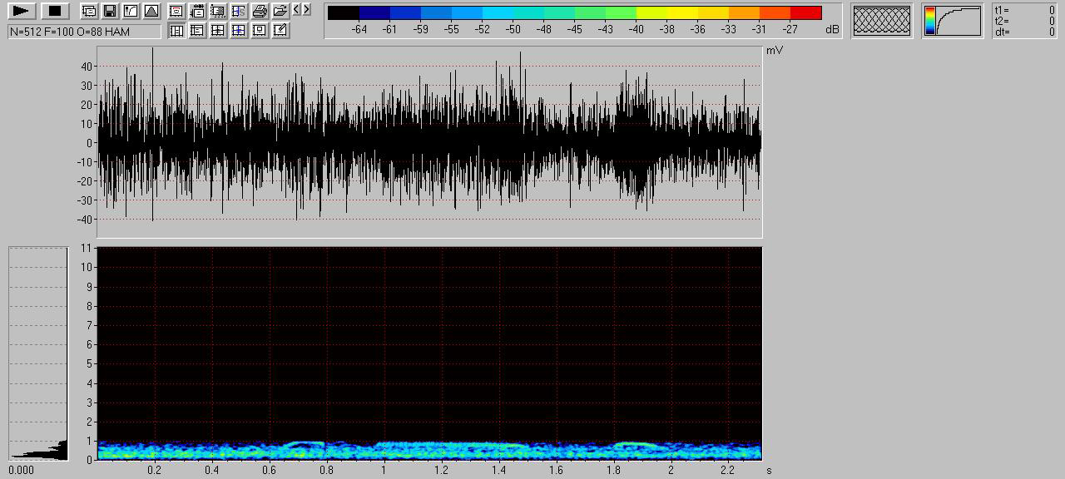Click the overlapping windows icon after Stop
1065x479 pixels.
coord(89,11)
